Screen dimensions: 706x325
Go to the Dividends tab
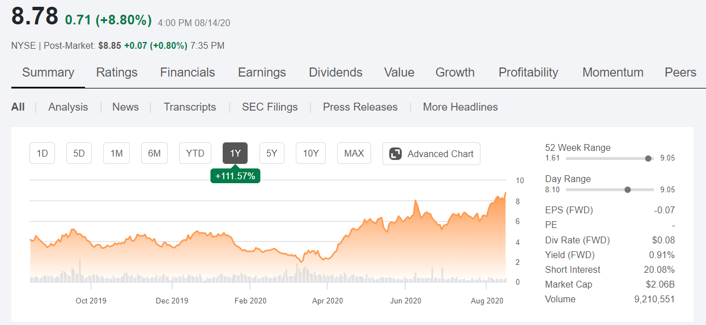[x=335, y=73]
